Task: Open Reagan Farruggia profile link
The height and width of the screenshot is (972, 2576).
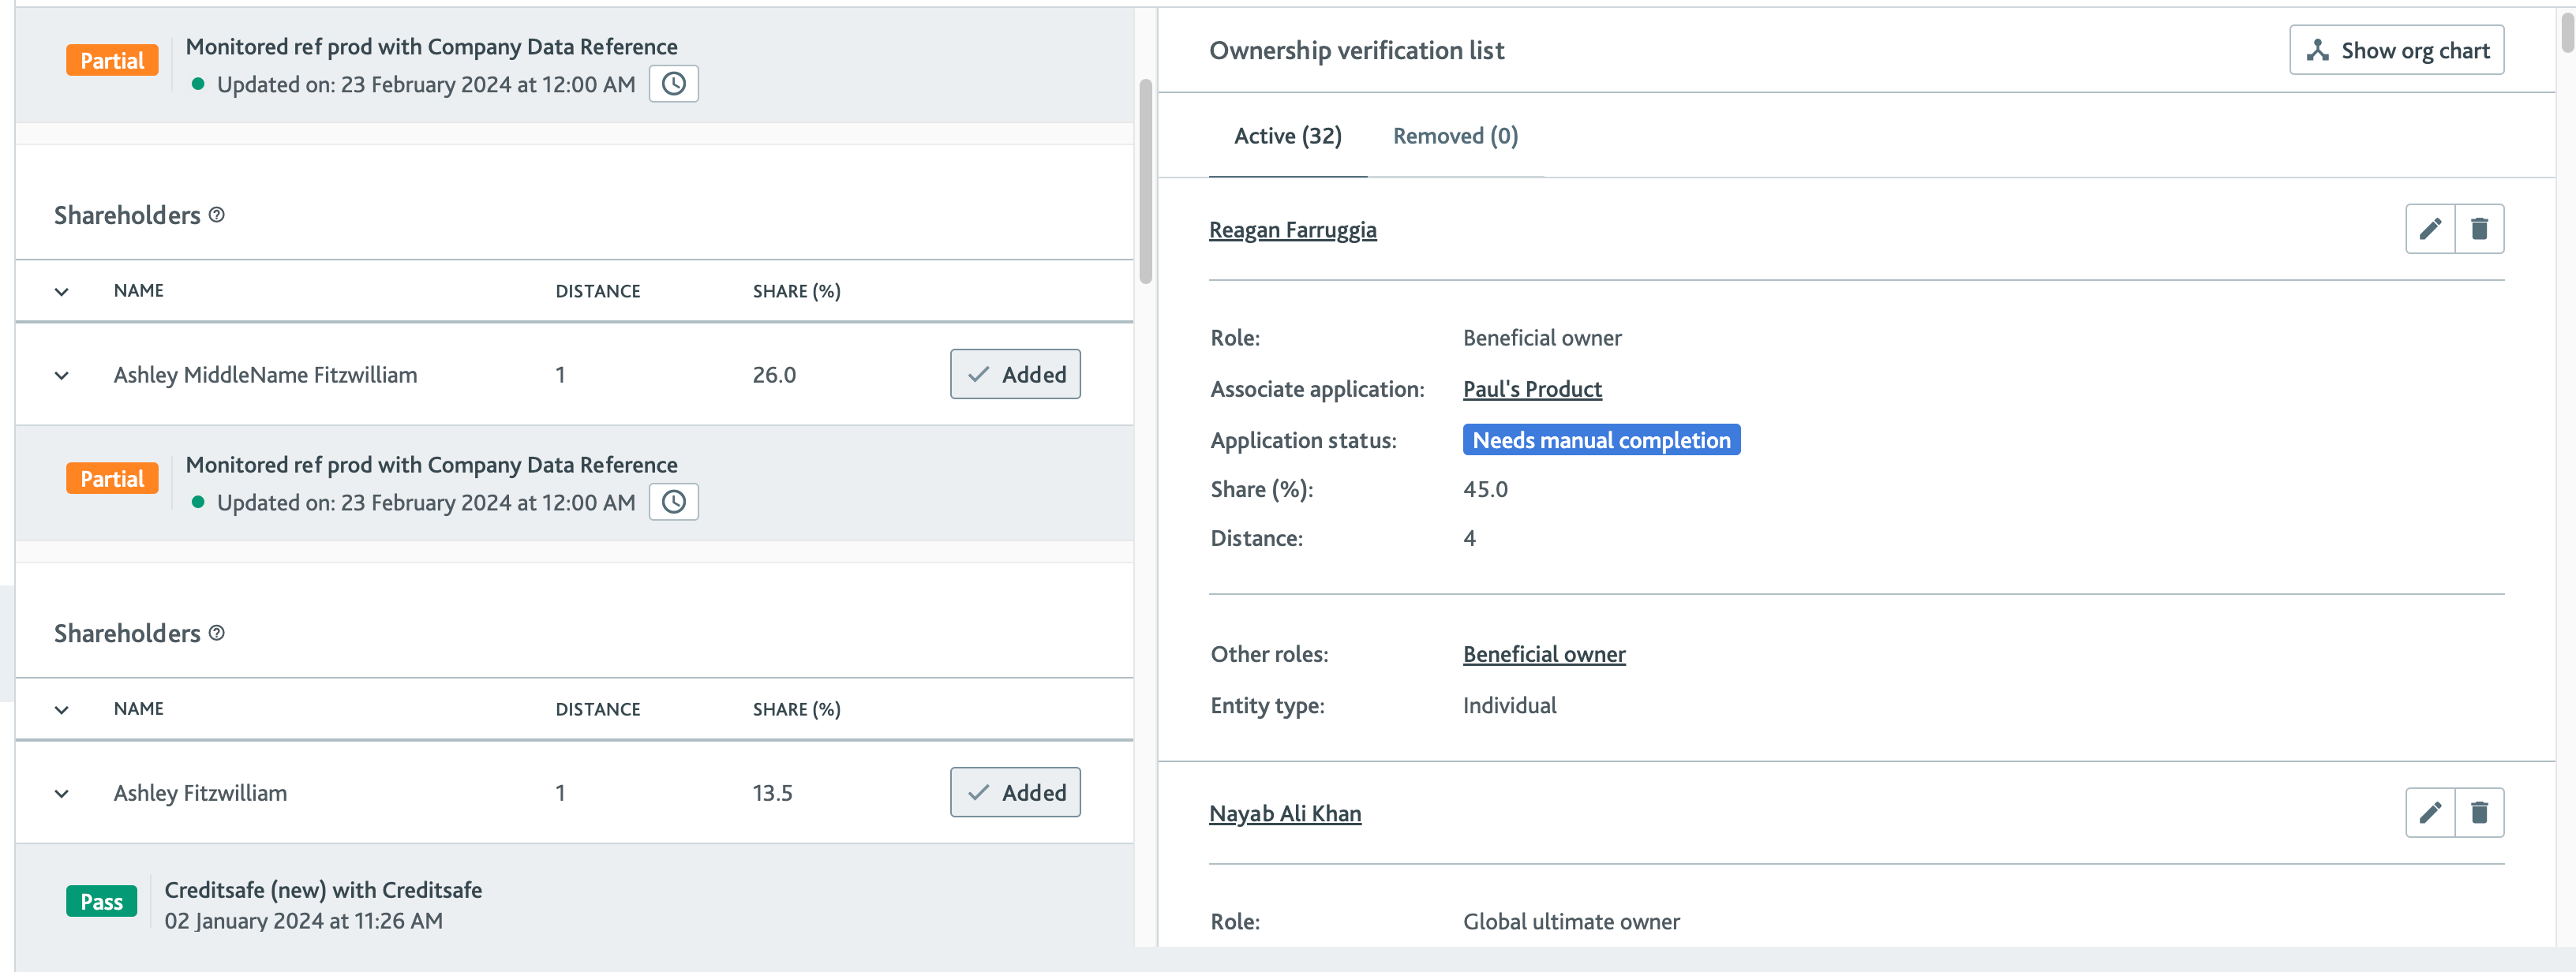Action: (1292, 230)
